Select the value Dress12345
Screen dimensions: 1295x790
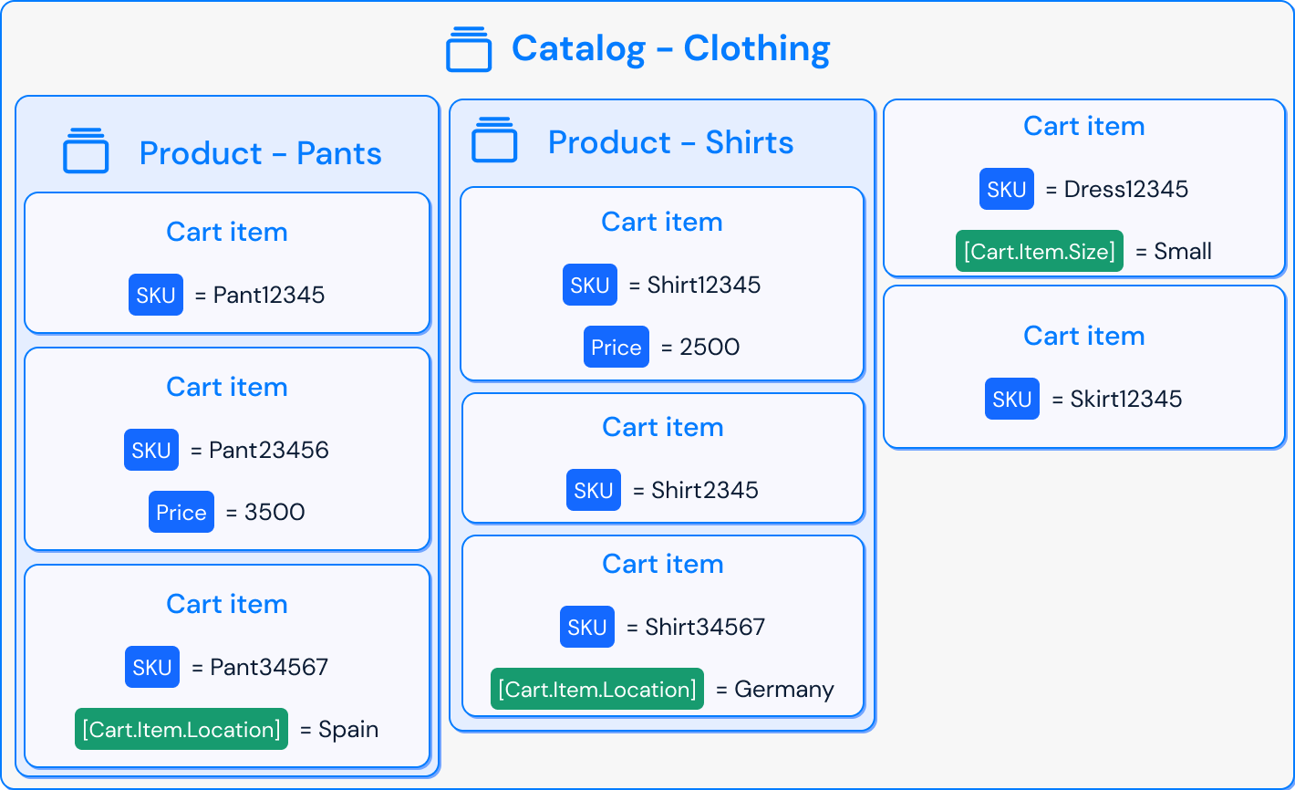1126,189
